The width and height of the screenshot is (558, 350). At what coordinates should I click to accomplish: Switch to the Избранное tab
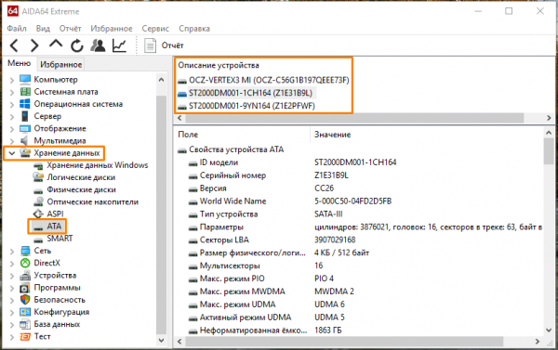click(60, 64)
